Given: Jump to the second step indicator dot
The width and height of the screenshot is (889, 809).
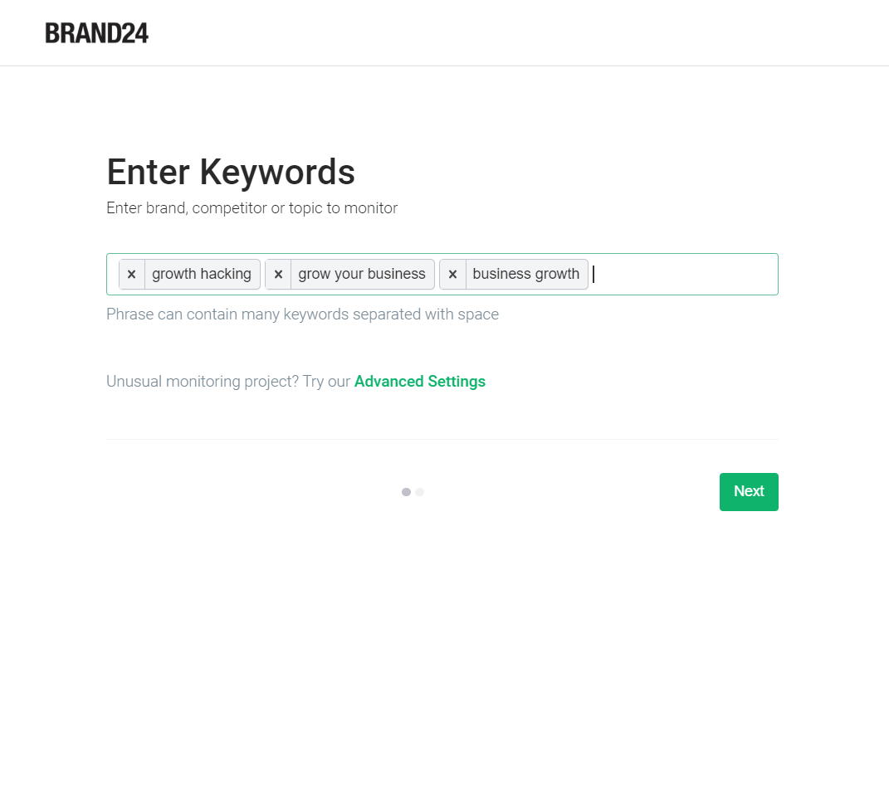Looking at the screenshot, I should 419,492.
